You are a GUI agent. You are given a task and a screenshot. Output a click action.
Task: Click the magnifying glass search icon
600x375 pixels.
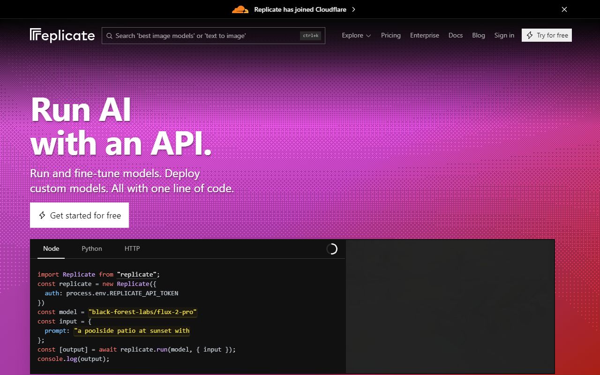click(x=109, y=36)
